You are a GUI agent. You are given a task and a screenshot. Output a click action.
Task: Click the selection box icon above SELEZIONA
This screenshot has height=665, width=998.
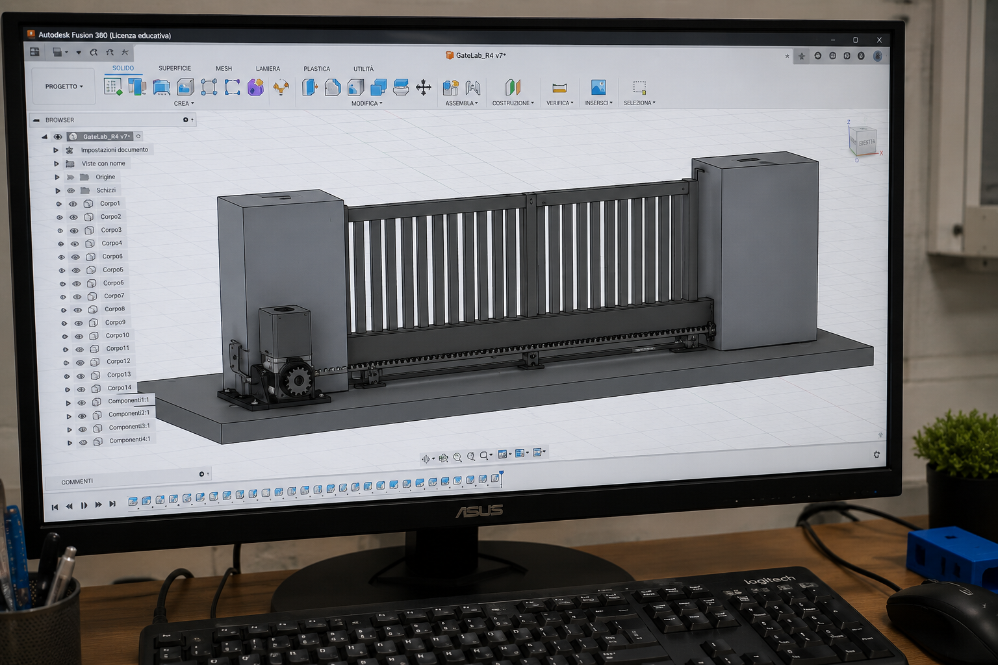coord(639,87)
